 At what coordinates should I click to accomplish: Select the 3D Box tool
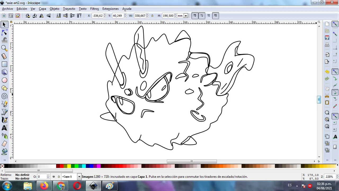click(x=4, y=72)
